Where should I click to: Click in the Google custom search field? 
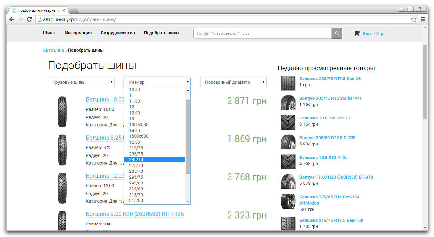[x=263, y=33]
